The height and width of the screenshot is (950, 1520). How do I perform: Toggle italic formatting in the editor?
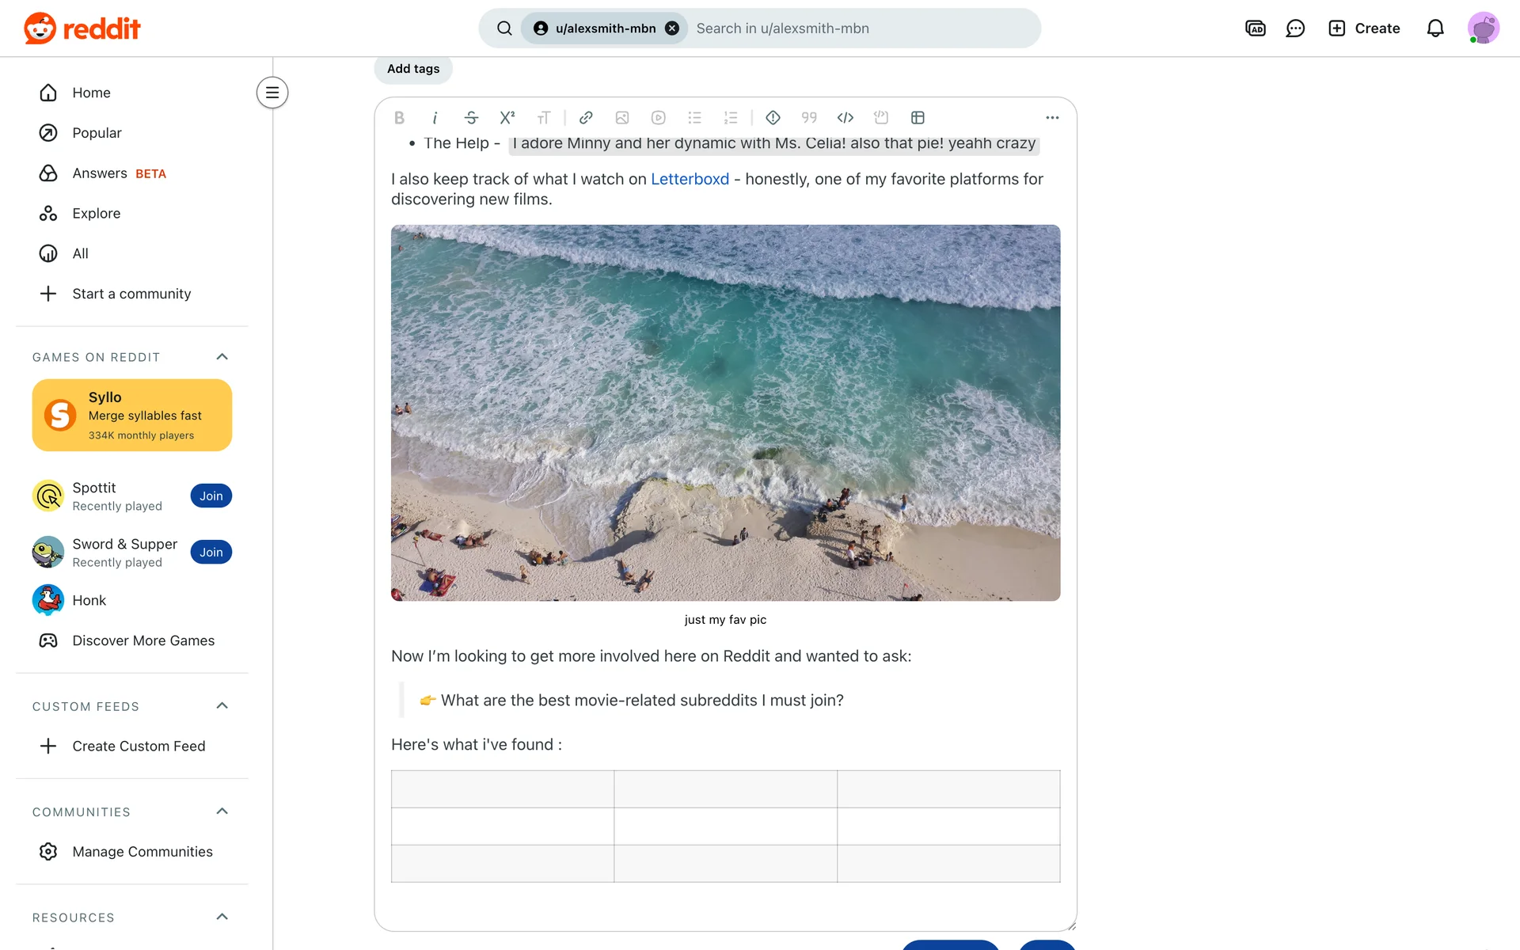[435, 118]
